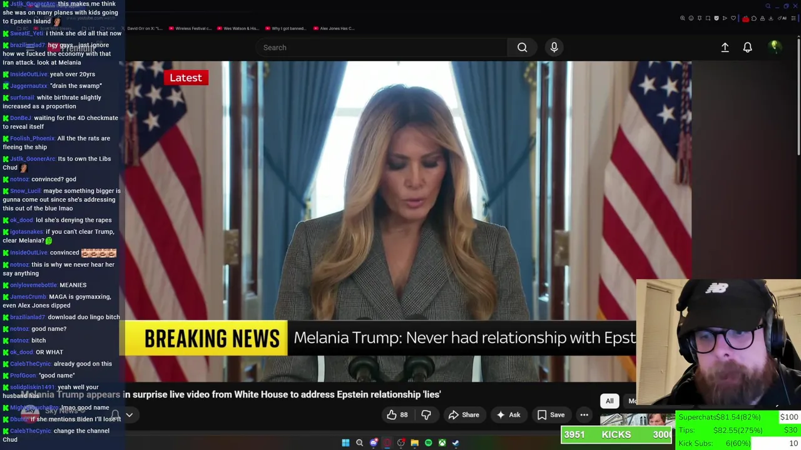Viewport: 801px width, 450px height.
Task: Click the Share button under the video
Action: (464, 415)
